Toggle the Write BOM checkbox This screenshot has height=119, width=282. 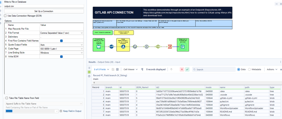point(61,57)
